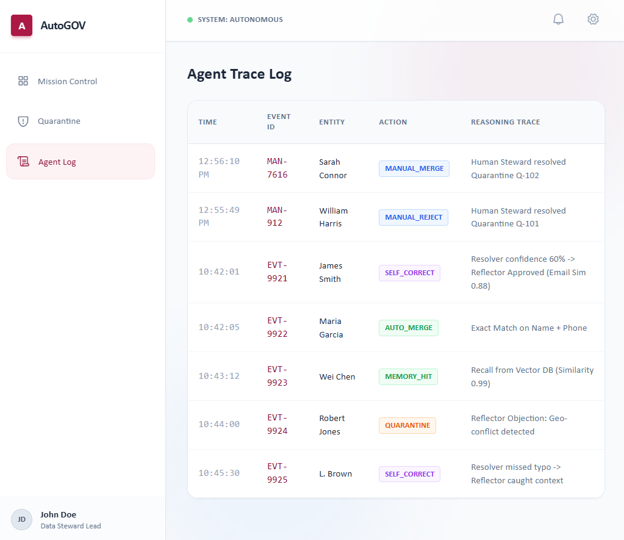Screen dimensions: 624x540
Task: Click the JD user avatar
Action: click(x=21, y=519)
